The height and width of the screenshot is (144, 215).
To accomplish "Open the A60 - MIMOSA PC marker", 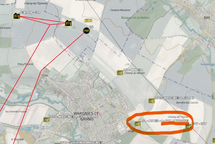I will point(120,73).
